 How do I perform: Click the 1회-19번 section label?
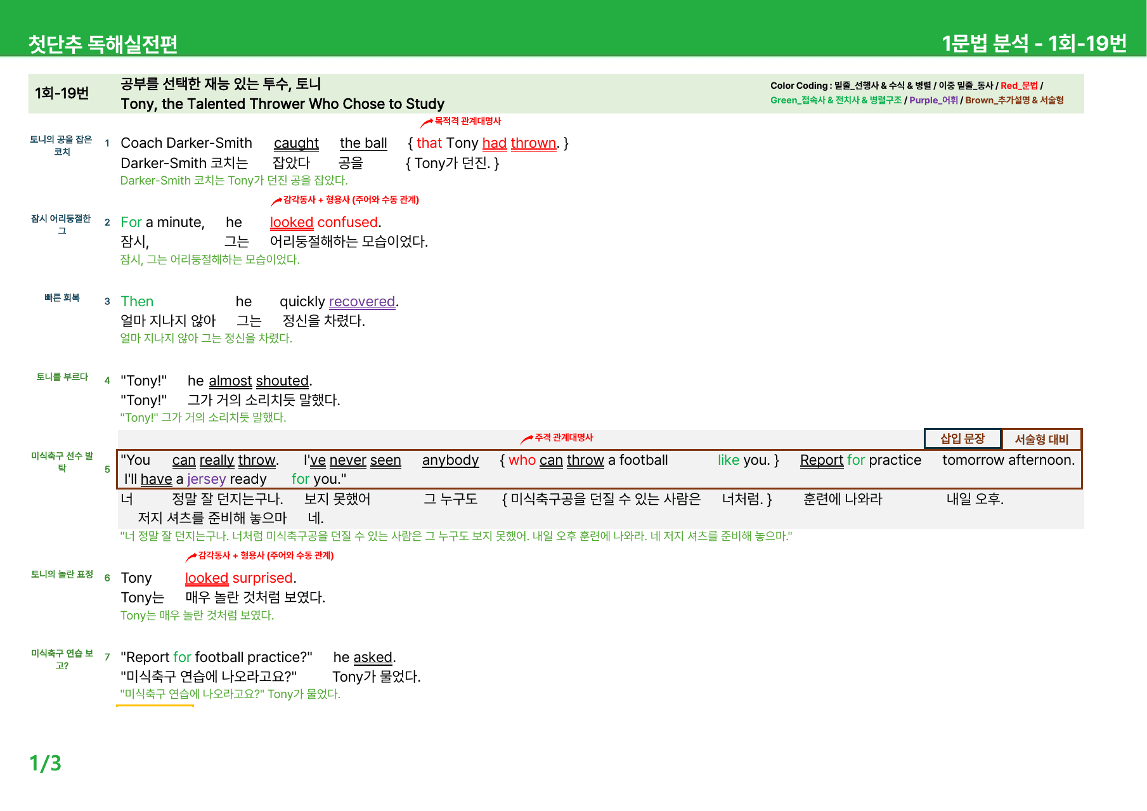[62, 93]
